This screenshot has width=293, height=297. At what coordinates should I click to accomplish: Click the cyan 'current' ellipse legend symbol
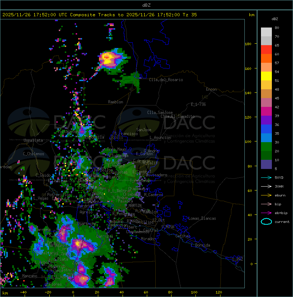click(x=266, y=222)
